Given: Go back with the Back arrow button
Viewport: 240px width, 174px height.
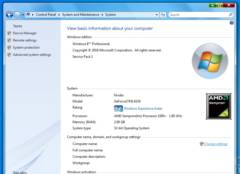Looking at the screenshot, I should [x=9, y=15].
